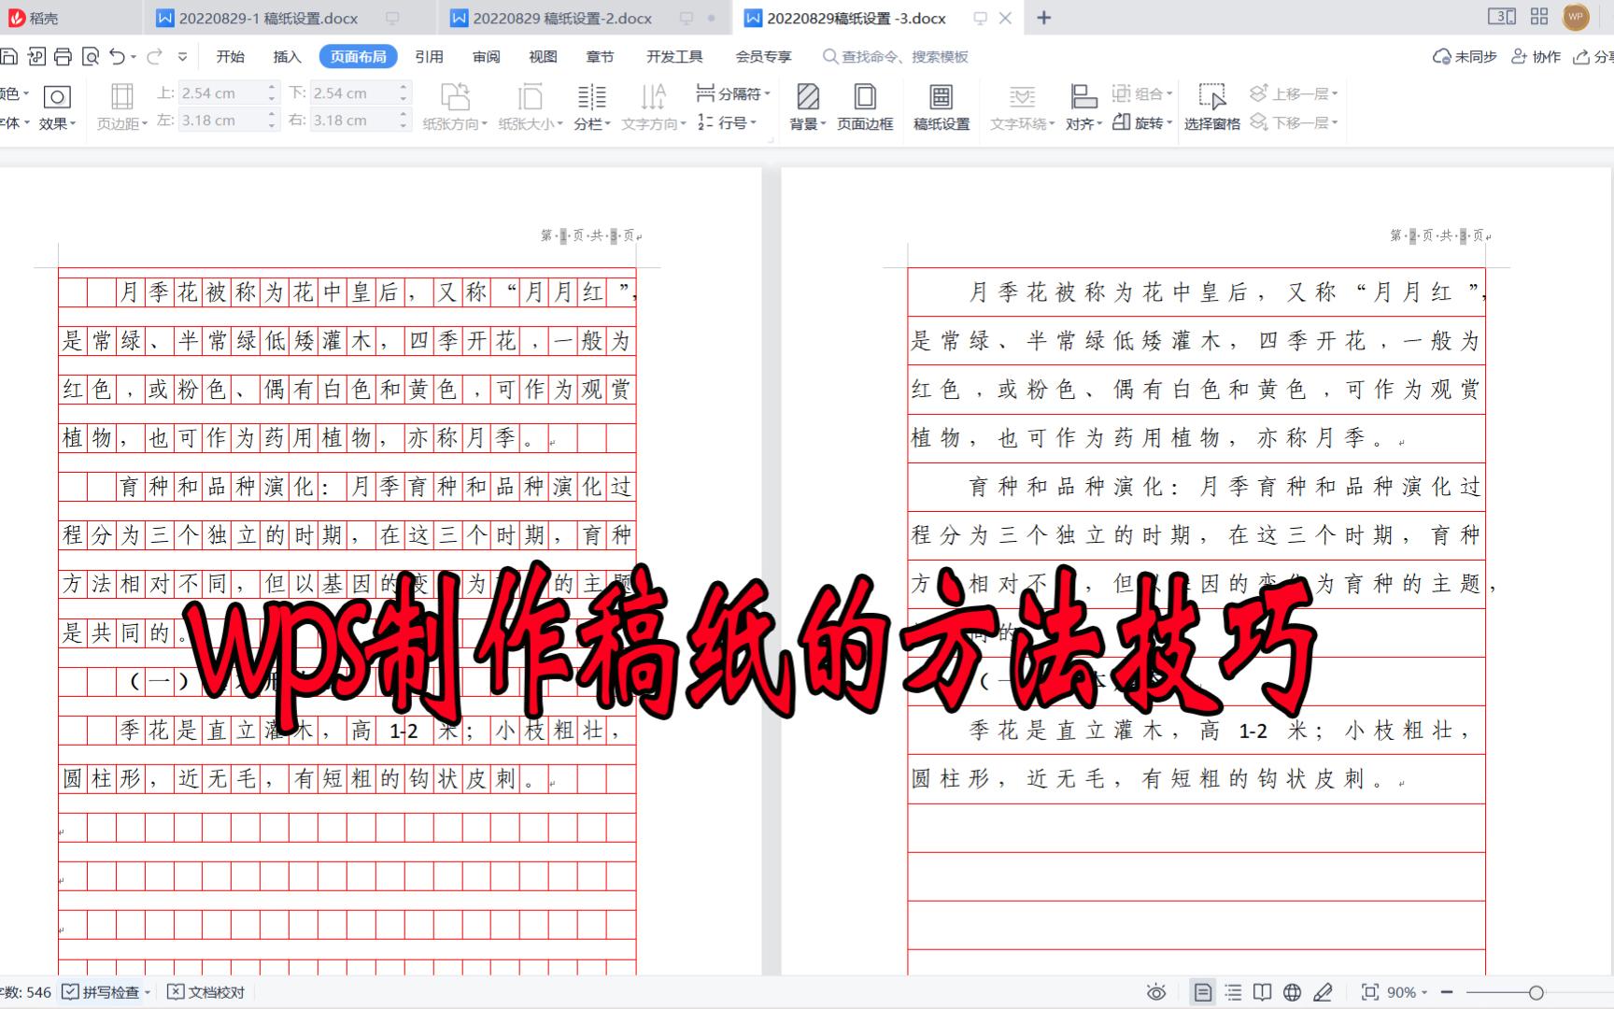This screenshot has height=1009, width=1614.
Task: Click the word count 546 in status bar
Action: click(26, 992)
